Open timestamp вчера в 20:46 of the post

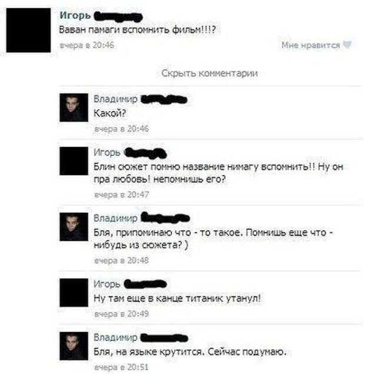[x=87, y=45]
